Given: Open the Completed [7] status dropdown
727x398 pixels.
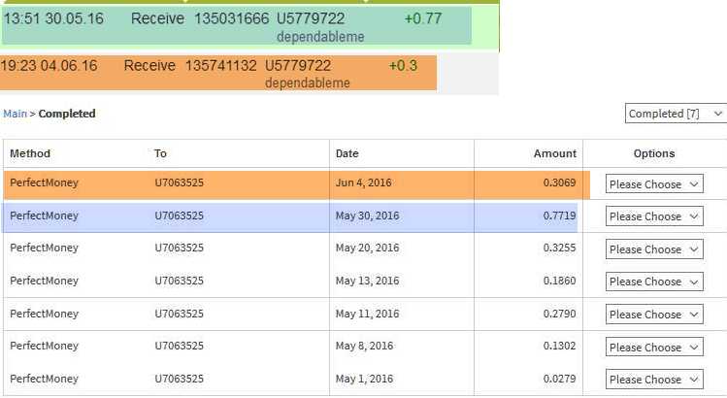Looking at the screenshot, I should (676, 114).
